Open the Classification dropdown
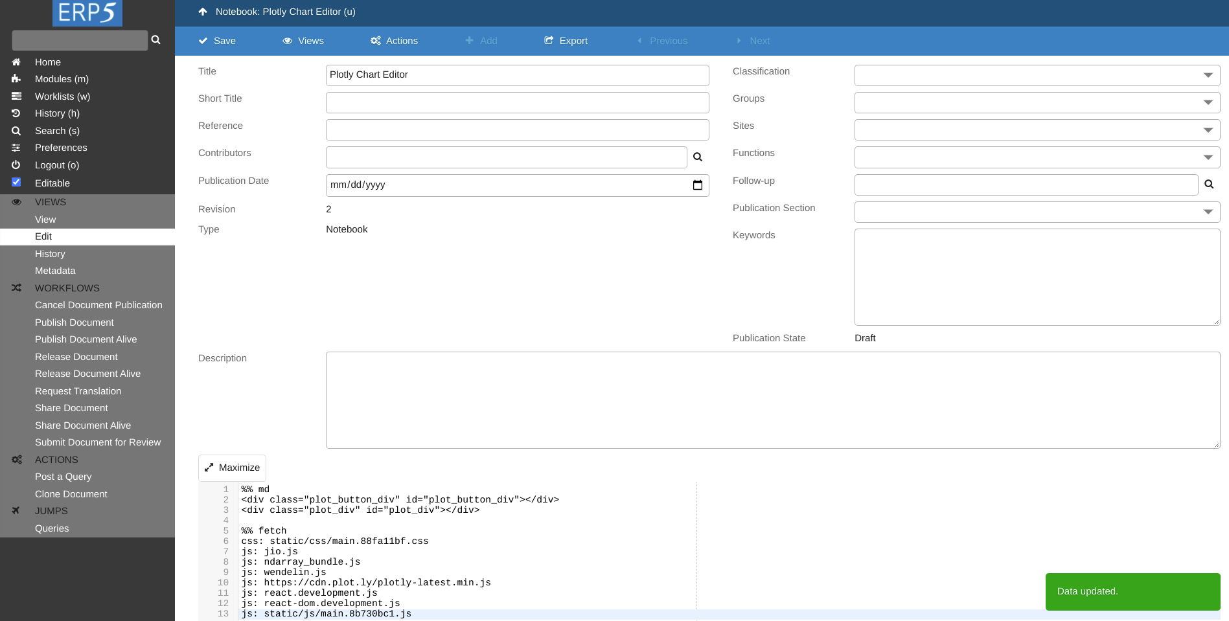 pos(1037,75)
